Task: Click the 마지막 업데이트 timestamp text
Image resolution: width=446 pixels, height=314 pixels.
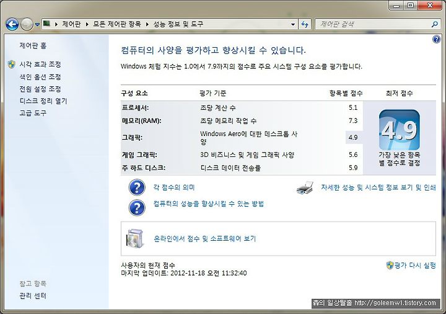Action: pos(184,273)
